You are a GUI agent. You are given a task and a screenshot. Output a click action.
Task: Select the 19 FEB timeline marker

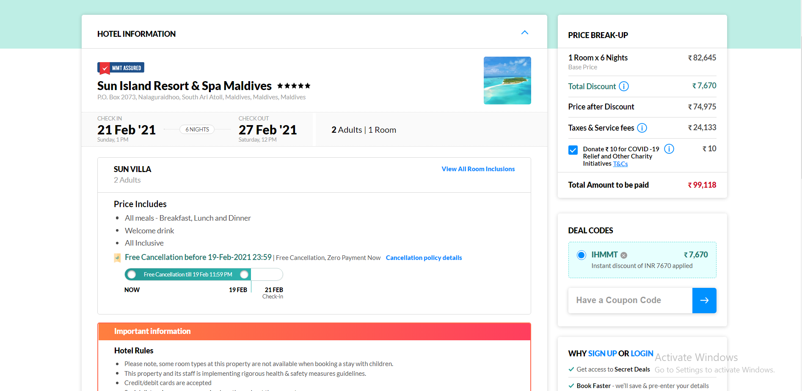point(238,290)
